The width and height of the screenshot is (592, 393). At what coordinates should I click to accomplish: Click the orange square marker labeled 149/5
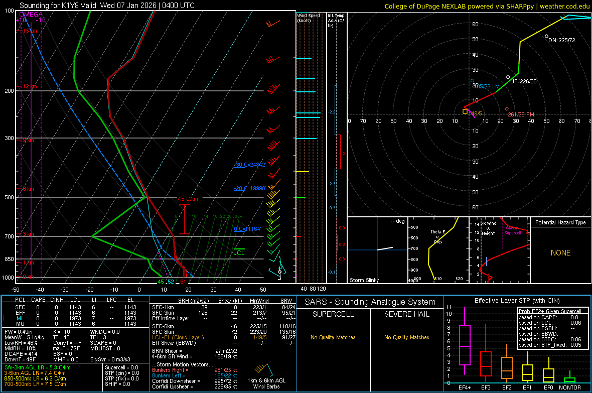(x=465, y=111)
